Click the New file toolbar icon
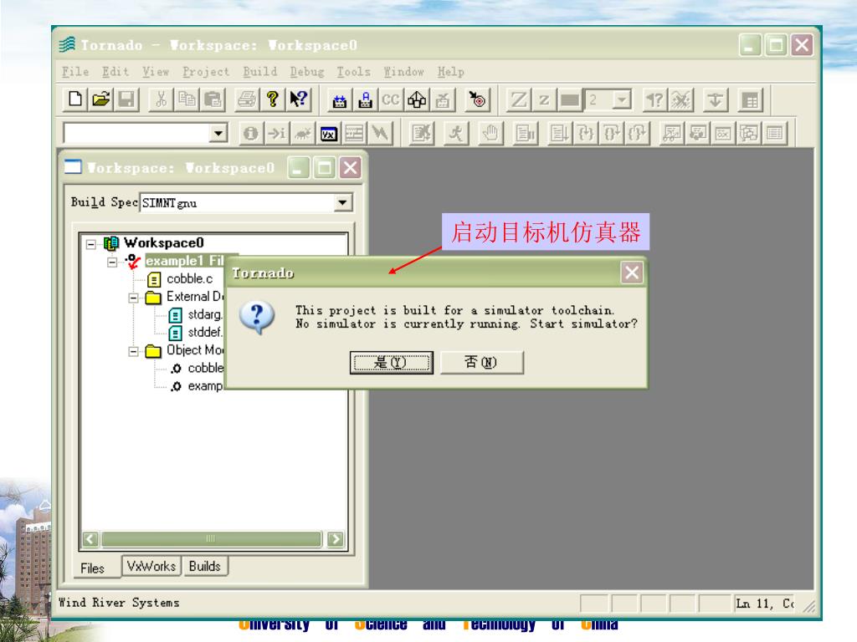The image size is (857, 642). pos(74,99)
